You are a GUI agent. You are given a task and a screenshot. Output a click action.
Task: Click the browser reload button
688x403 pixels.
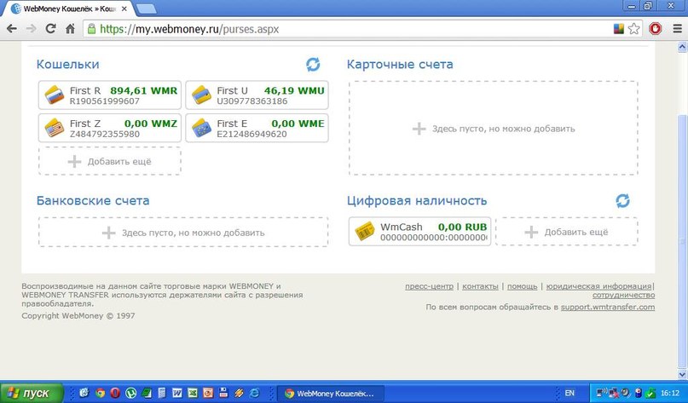(x=51, y=28)
